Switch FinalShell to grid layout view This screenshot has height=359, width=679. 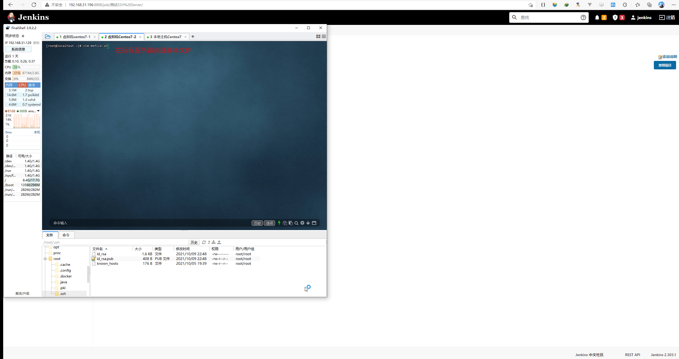pyautogui.click(x=318, y=37)
